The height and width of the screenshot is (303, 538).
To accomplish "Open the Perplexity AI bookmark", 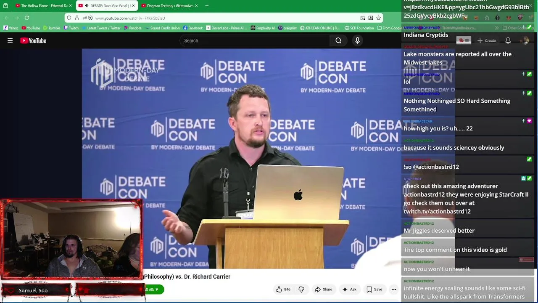I will (x=263, y=28).
